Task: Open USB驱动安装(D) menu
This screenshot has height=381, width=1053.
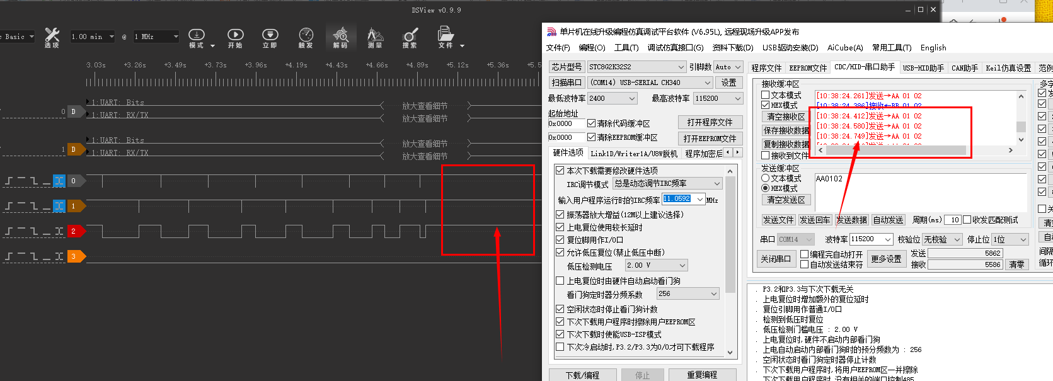Action: 790,48
